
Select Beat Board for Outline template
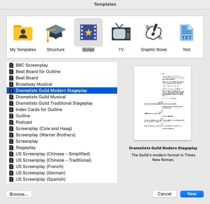(x=38, y=72)
